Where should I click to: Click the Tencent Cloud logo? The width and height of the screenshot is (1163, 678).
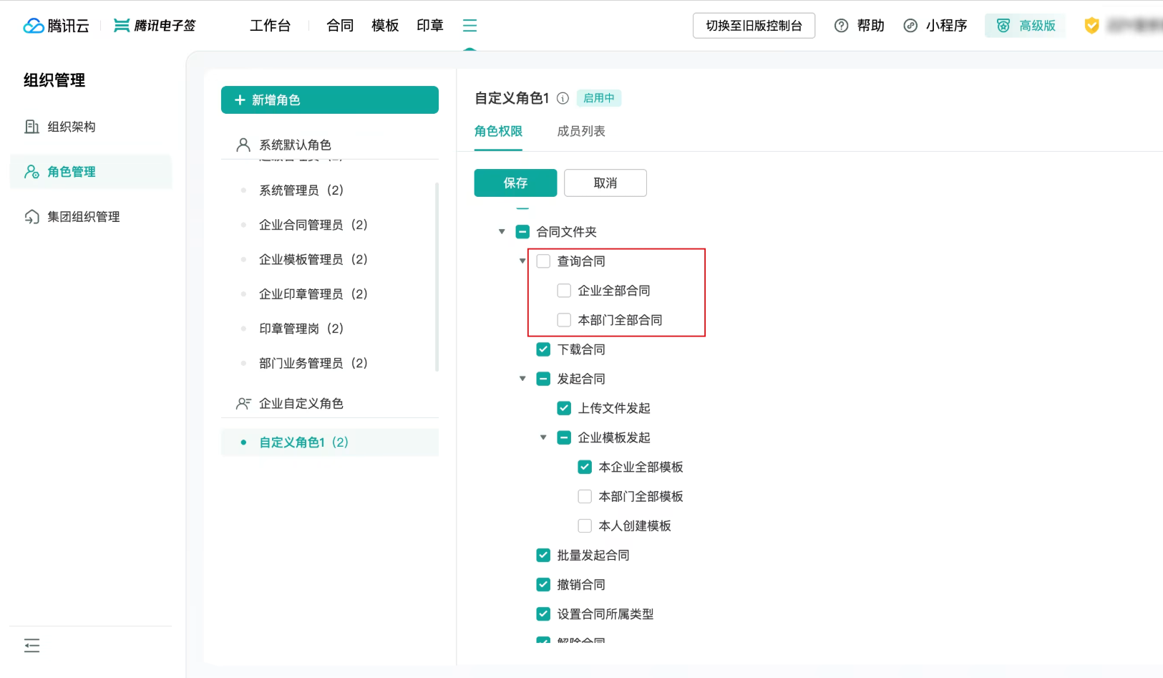[x=56, y=26]
